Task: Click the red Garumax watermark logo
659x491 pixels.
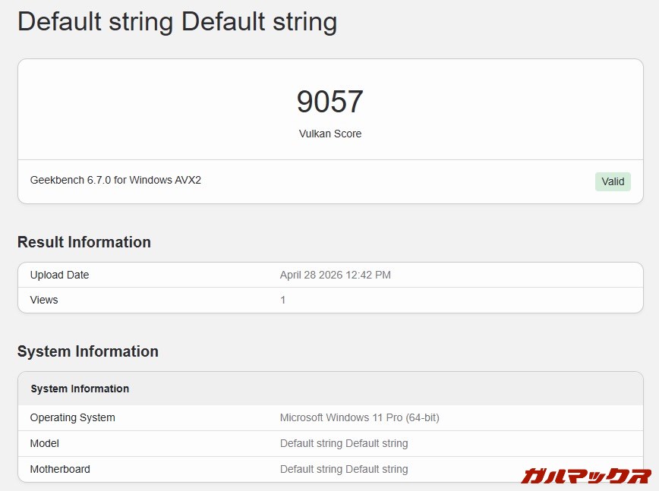Action: pyautogui.click(x=586, y=476)
